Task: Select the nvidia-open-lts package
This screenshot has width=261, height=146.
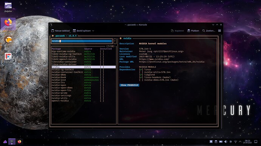Action: (84, 90)
